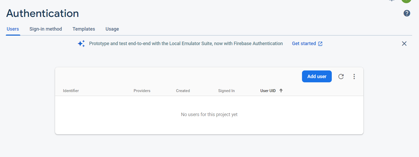The image size is (419, 157).
Task: Follow the Get started link
Action: [x=304, y=44]
